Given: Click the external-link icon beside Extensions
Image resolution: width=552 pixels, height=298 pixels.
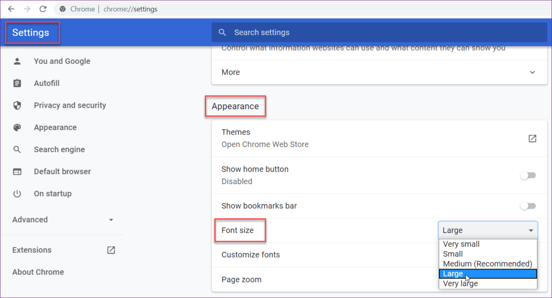Looking at the screenshot, I should [111, 250].
